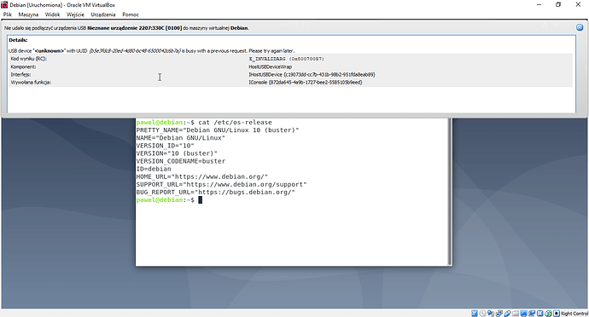Click the Kod wyniku (RC) label
The width and height of the screenshot is (589, 317).
28,59
